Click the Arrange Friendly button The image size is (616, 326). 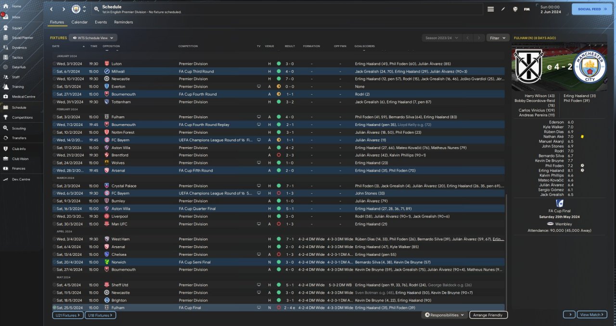point(488,315)
